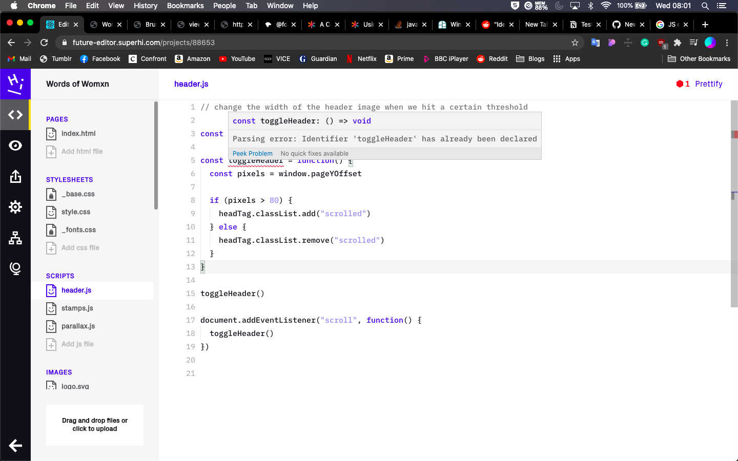Open the code editor panel in the sidebar
Viewport: 738px width, 461px height.
[x=15, y=115]
